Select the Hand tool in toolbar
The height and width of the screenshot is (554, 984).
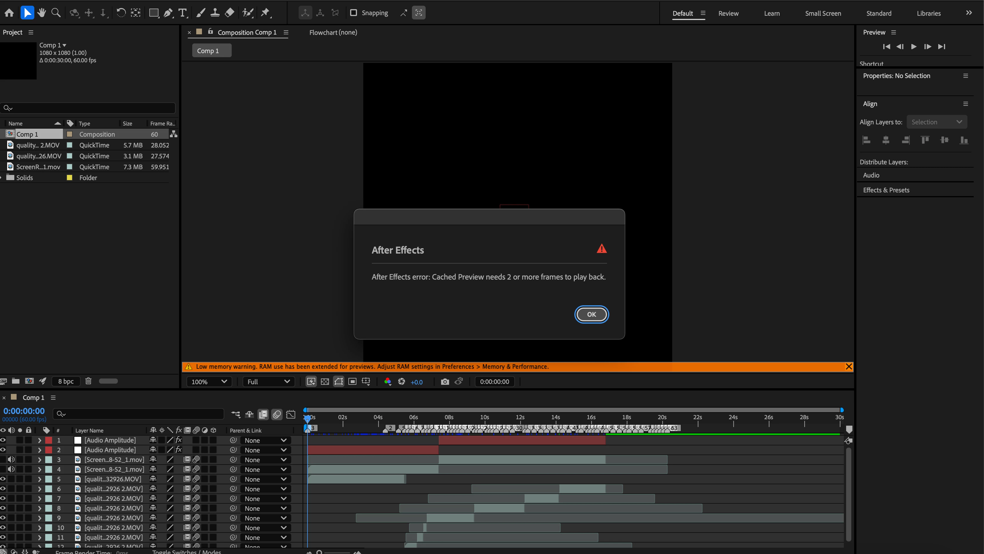[42, 13]
